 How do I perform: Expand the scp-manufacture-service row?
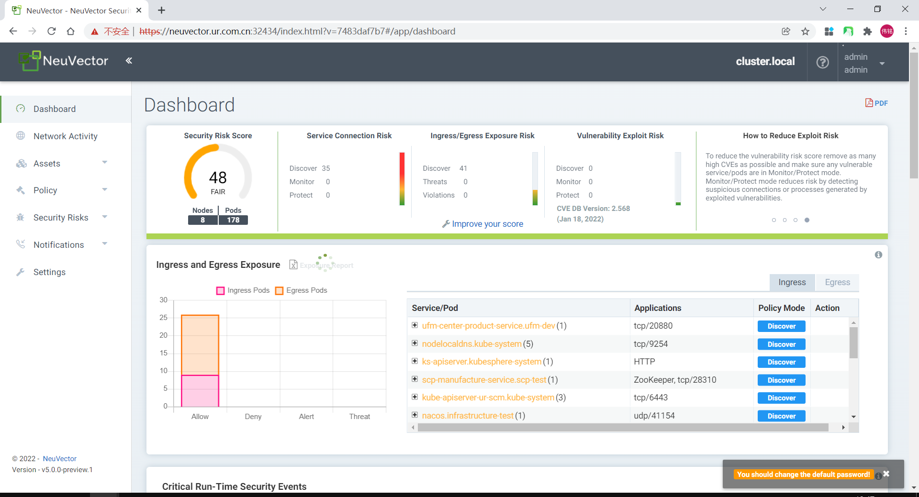[x=415, y=379]
